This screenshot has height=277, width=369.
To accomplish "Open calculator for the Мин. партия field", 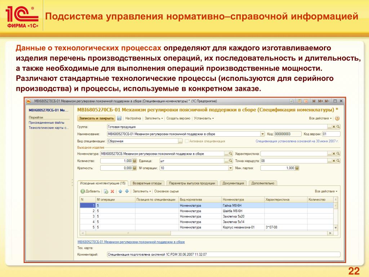I will pyautogui.click(x=297, y=168).
